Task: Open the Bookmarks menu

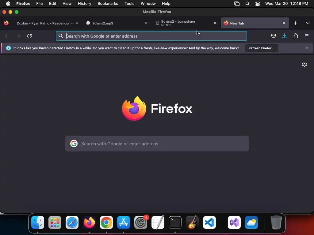Action: pyautogui.click(x=108, y=3)
